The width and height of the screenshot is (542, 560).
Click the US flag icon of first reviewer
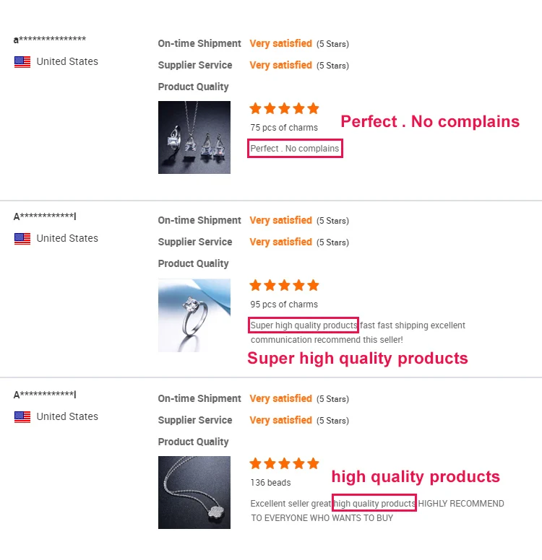pyautogui.click(x=22, y=62)
